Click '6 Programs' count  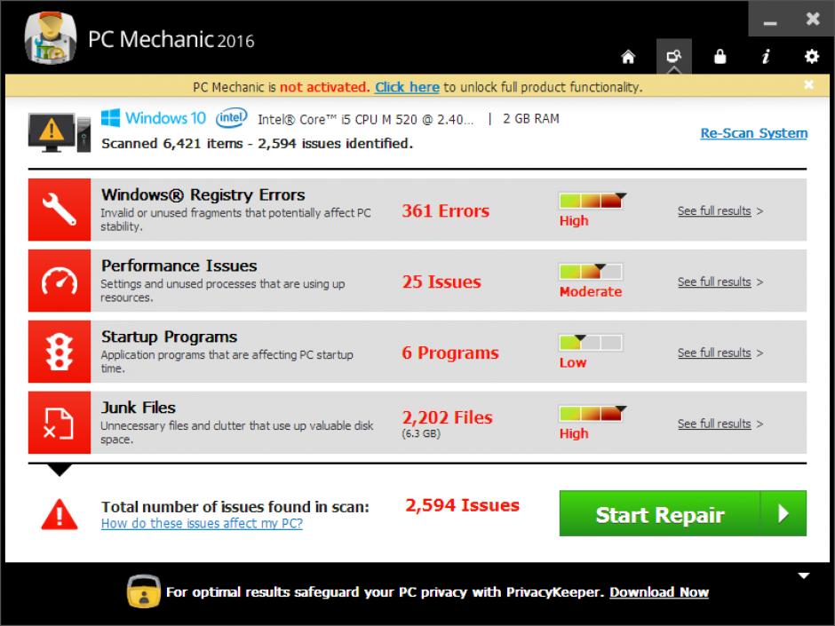pos(450,353)
